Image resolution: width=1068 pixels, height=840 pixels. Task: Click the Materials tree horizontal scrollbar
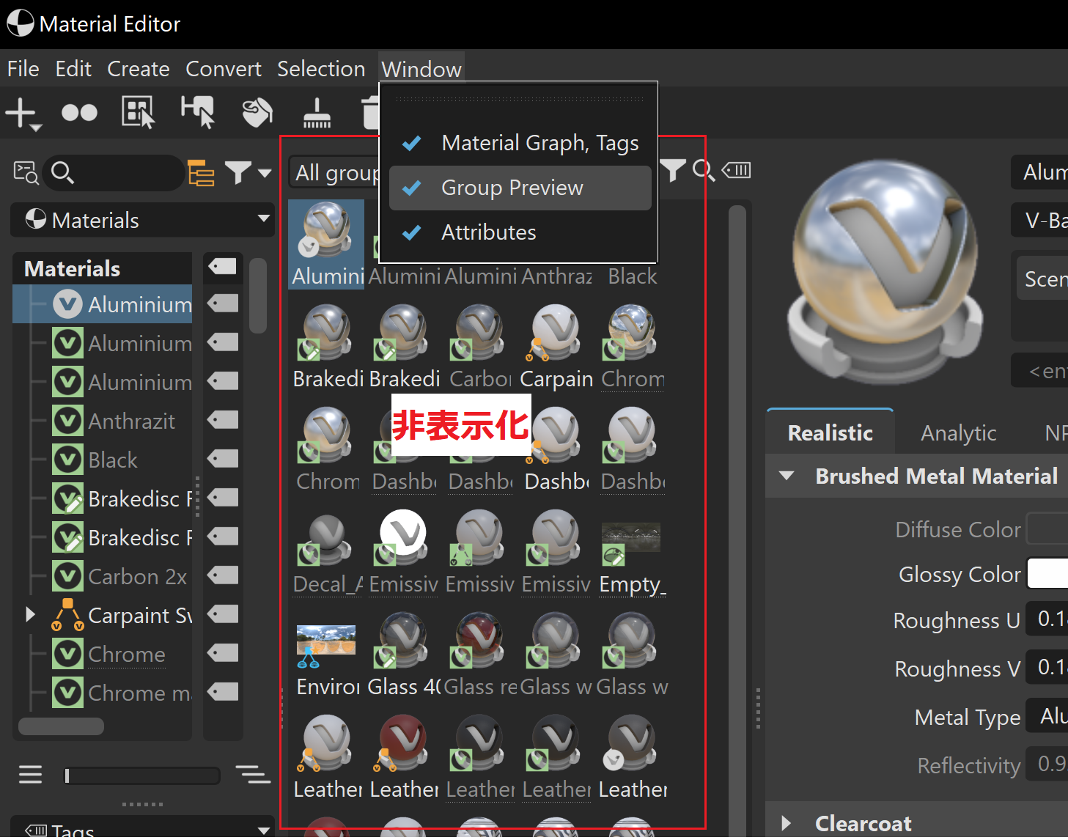click(x=61, y=726)
